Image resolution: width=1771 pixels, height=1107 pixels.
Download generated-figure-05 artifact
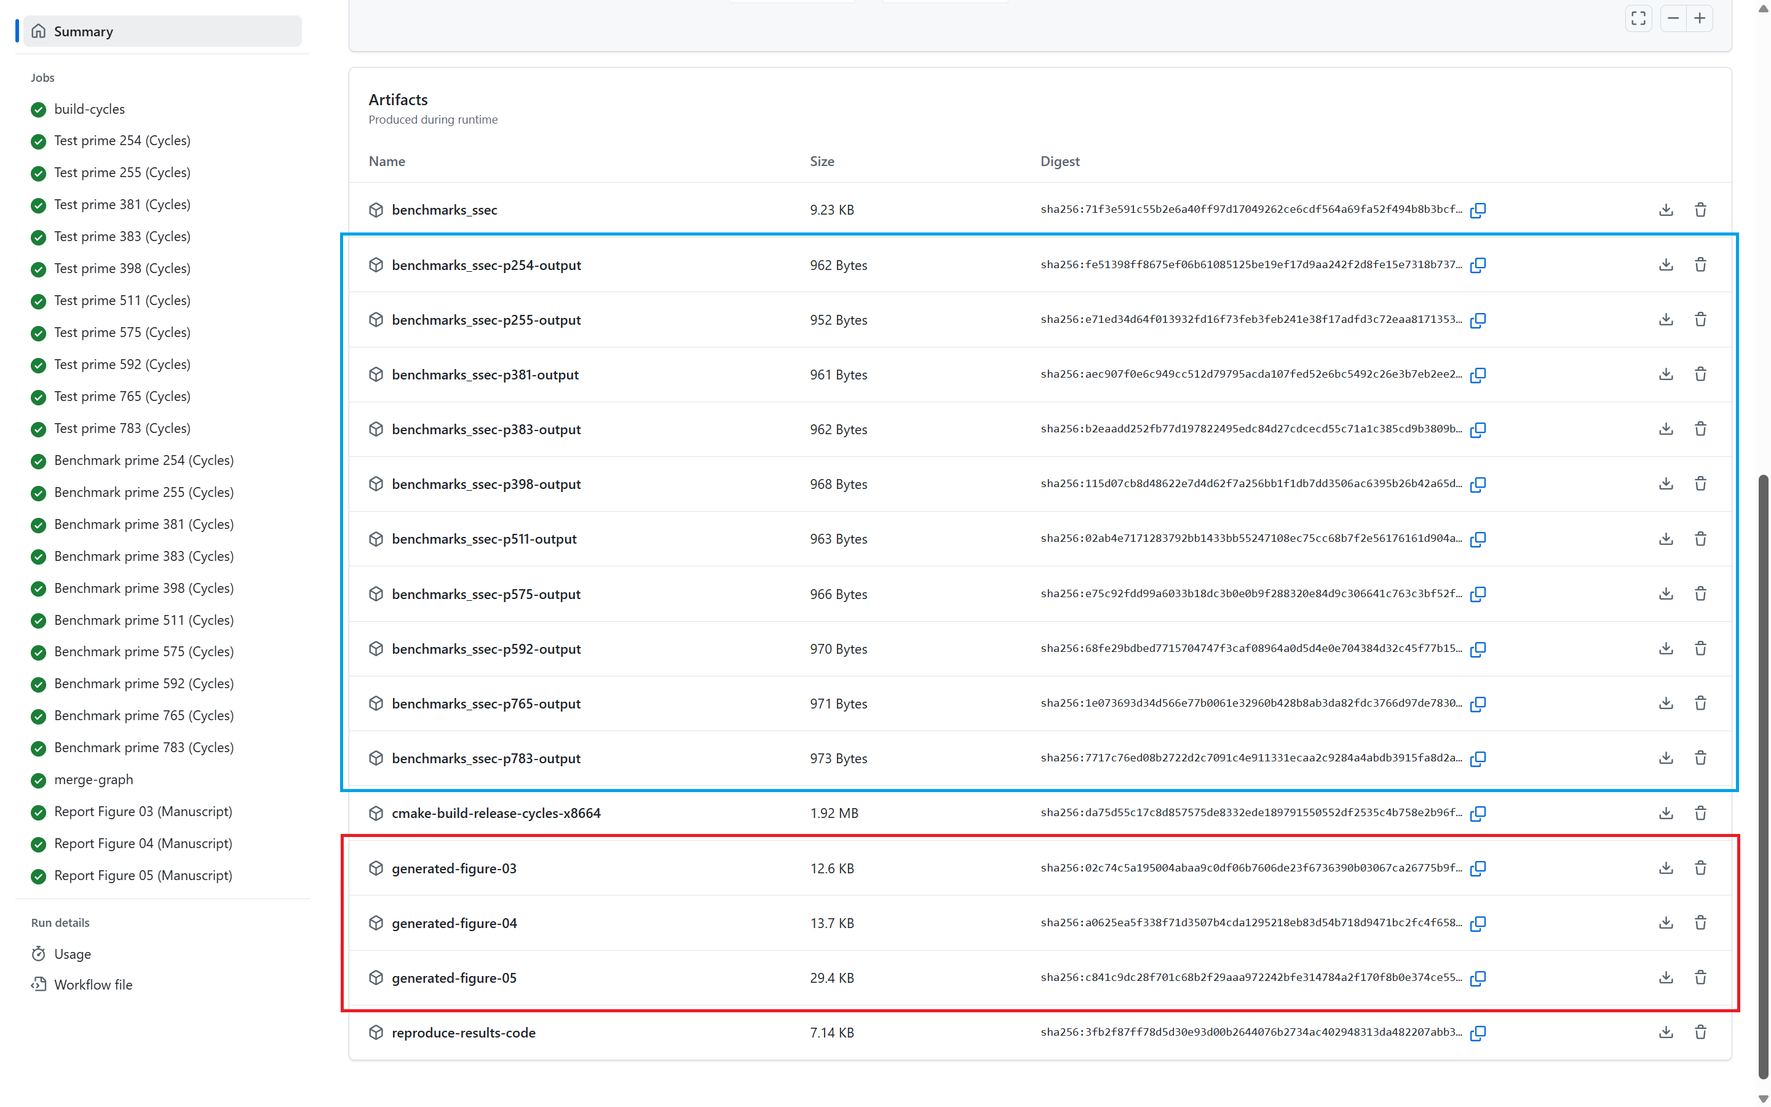coord(1666,978)
